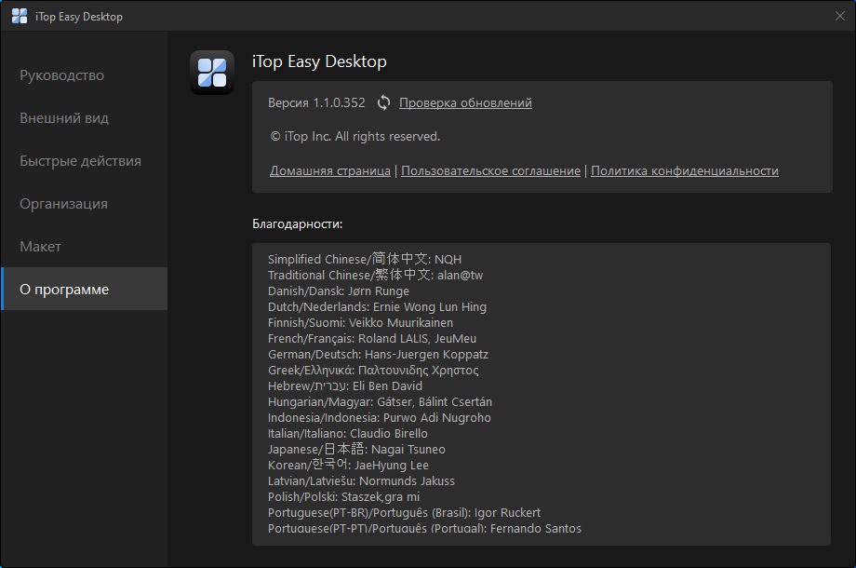Click the window title "iTop Easy Desktop"
This screenshot has height=568, width=856.
click(x=78, y=16)
